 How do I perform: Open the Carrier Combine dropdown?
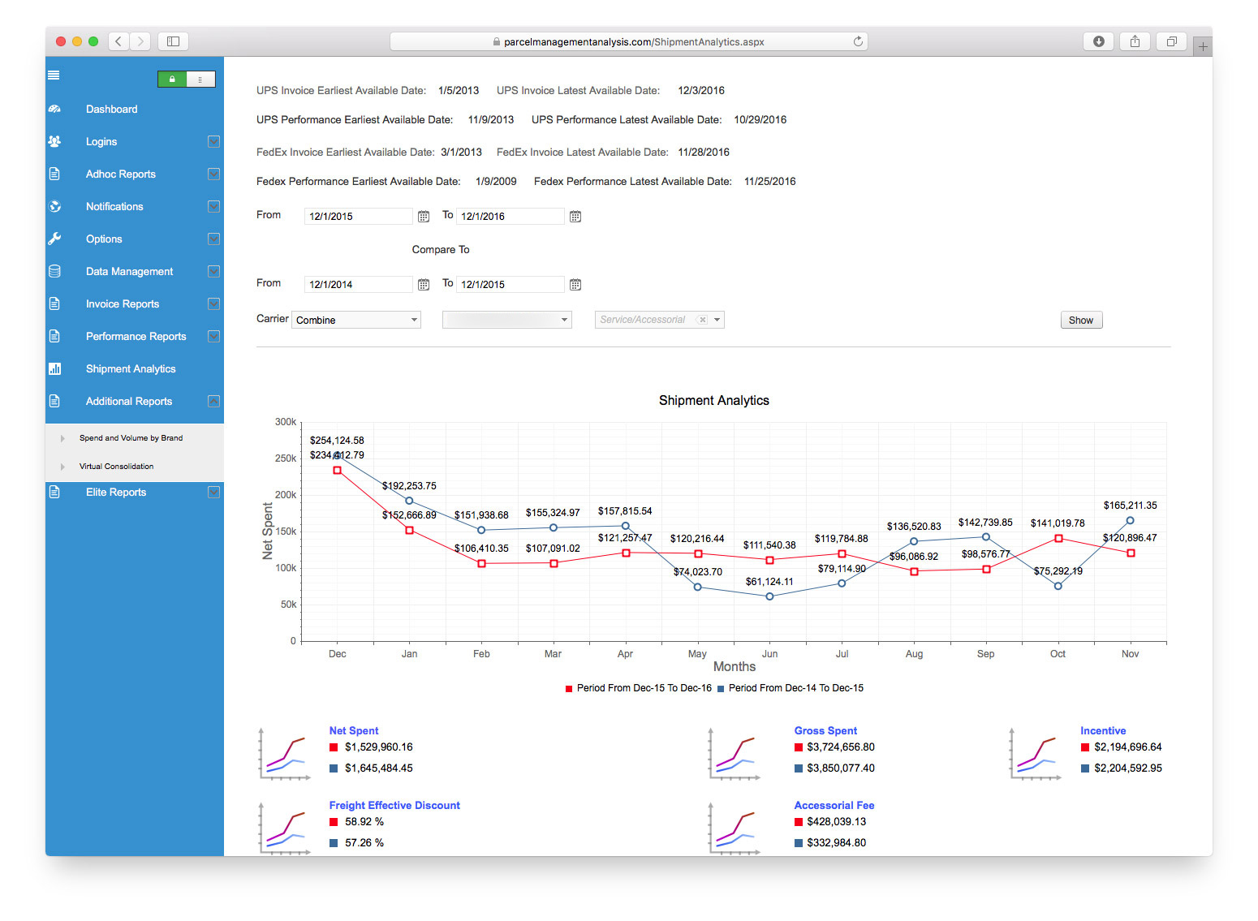357,321
